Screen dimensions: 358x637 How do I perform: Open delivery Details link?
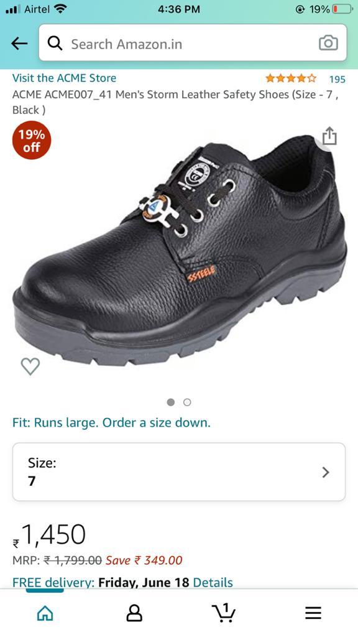[x=213, y=582]
